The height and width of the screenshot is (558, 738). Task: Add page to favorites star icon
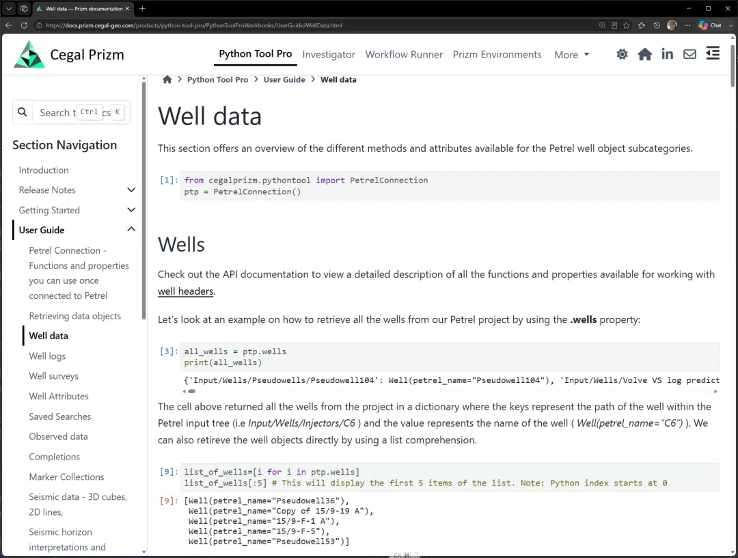click(x=627, y=25)
